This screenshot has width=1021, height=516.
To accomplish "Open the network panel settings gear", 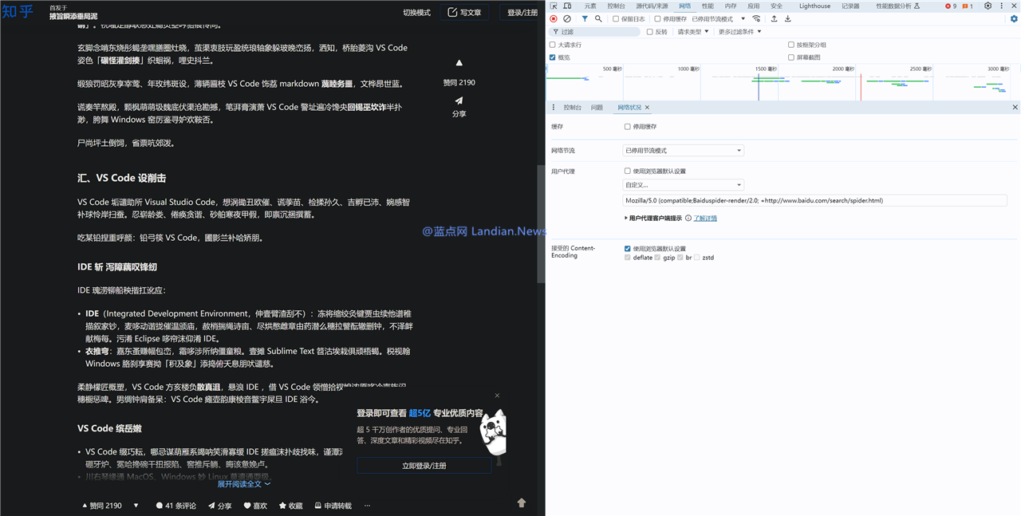I will click(1014, 18).
